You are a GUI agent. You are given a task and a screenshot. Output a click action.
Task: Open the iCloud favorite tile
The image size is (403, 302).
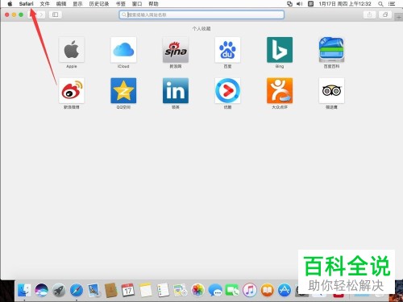pyautogui.click(x=123, y=50)
